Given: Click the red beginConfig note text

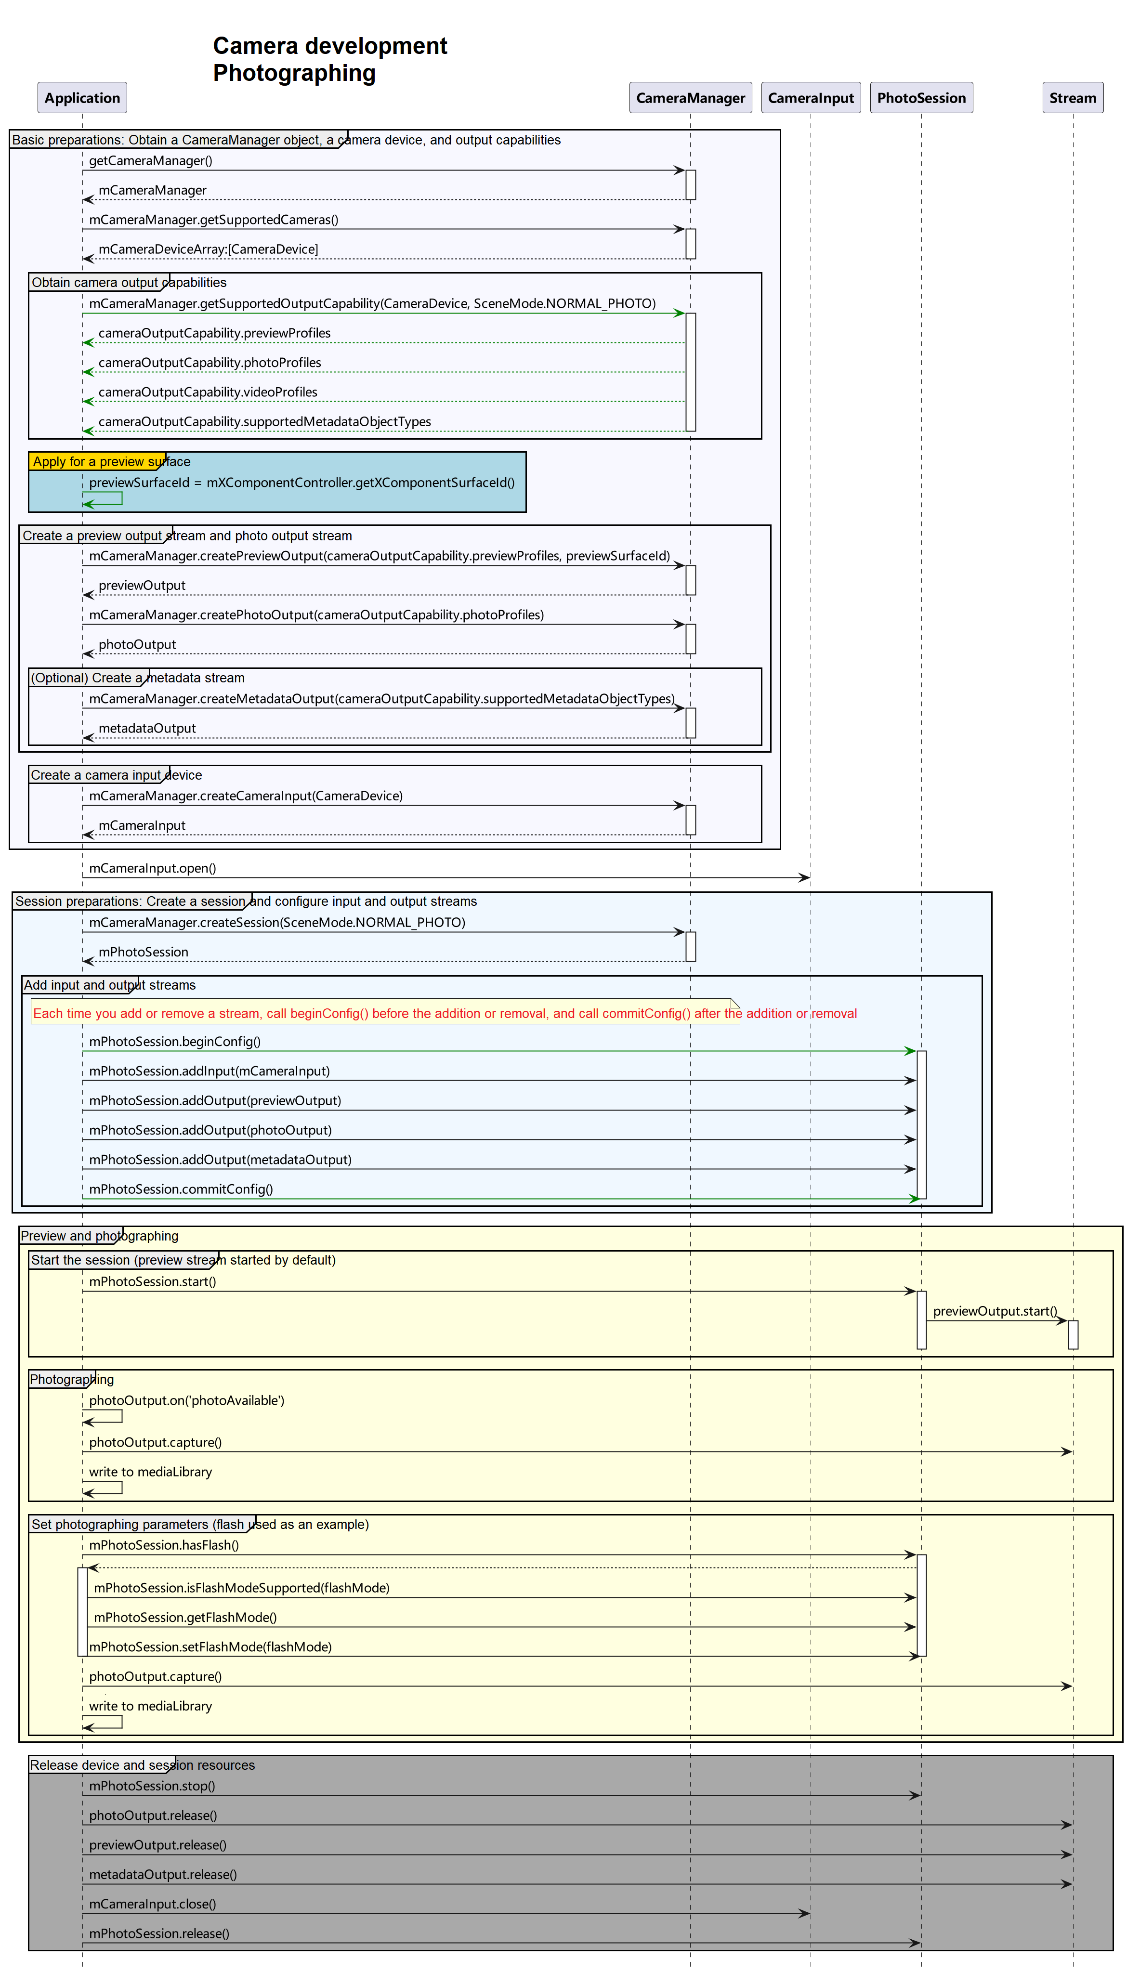Looking at the screenshot, I should 445,1013.
